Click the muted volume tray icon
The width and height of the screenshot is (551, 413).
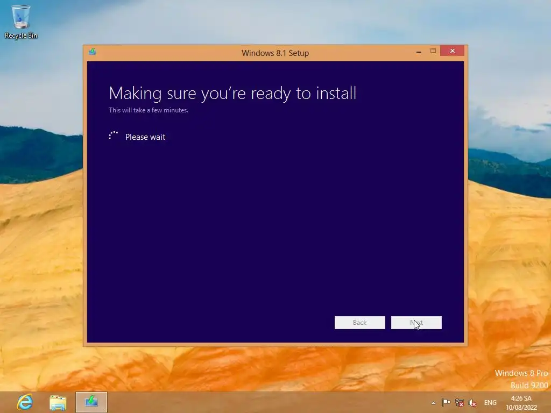[472, 403]
